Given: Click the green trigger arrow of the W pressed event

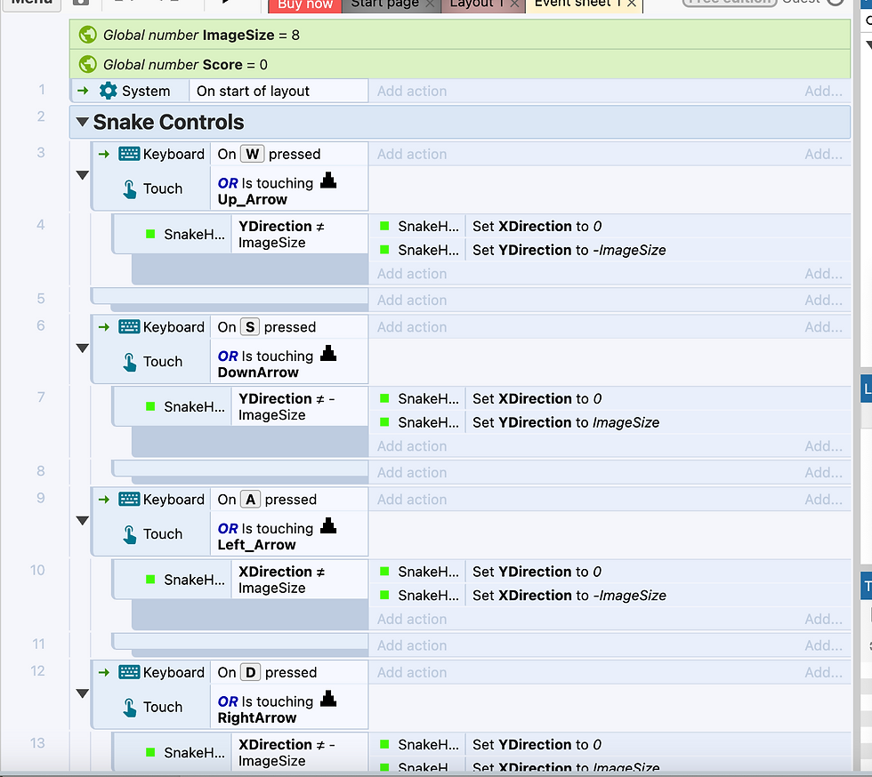Looking at the screenshot, I should click(104, 154).
